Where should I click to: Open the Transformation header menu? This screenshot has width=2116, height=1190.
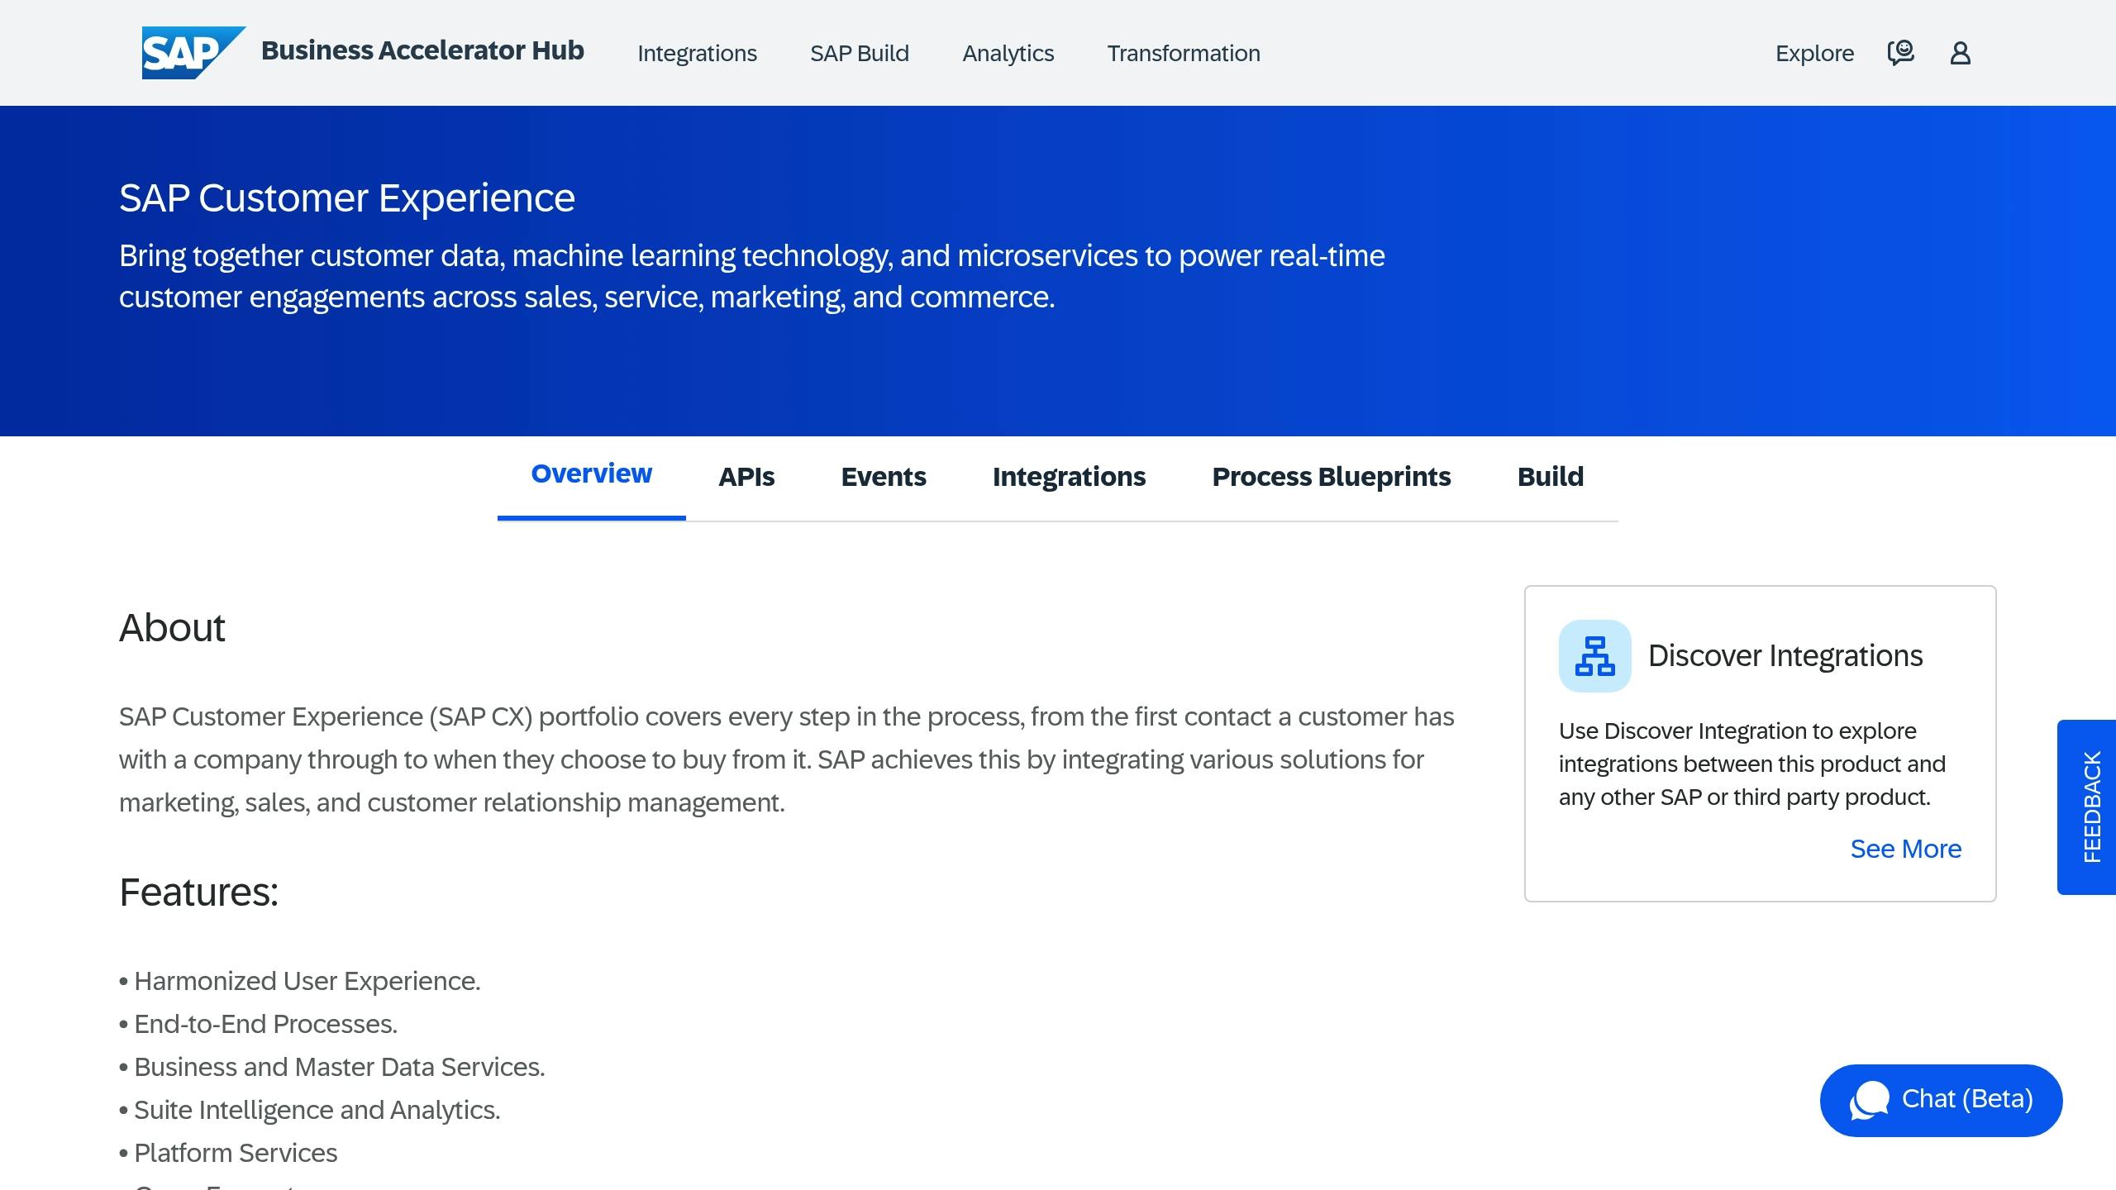click(1184, 53)
